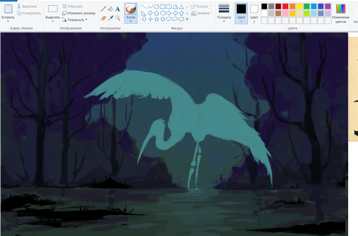Choose the right triangle shape
The height and width of the screenshot is (236, 358).
(x=144, y=13)
